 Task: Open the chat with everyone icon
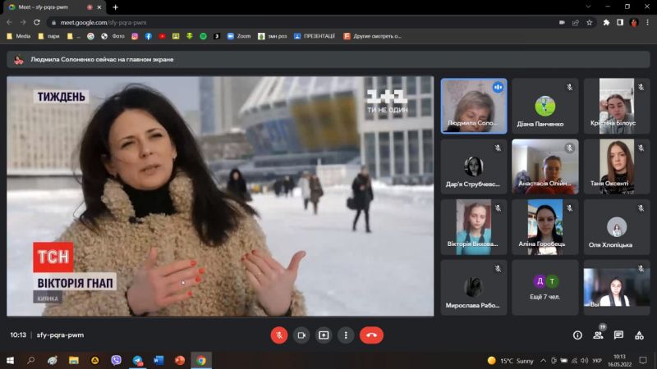click(618, 335)
